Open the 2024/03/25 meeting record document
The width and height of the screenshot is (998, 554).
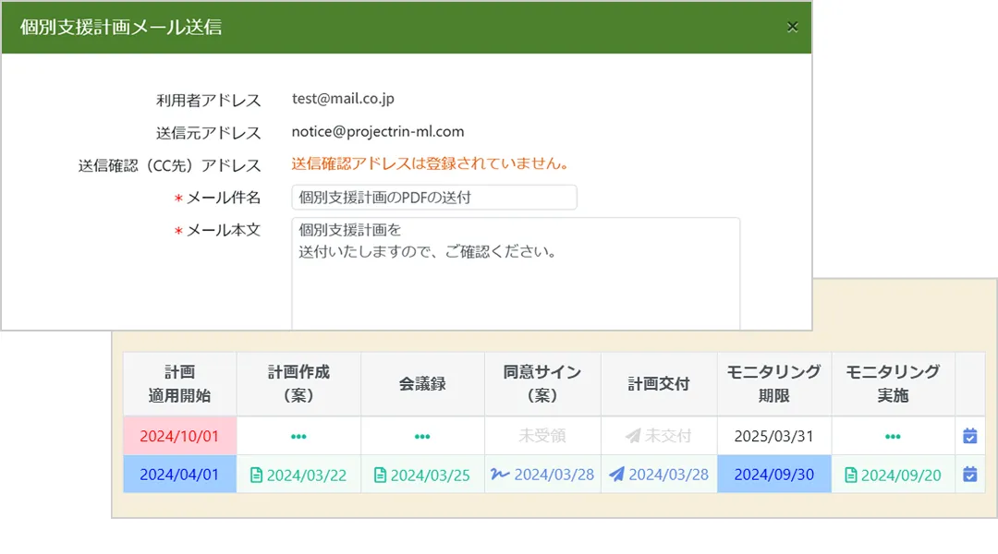click(422, 475)
